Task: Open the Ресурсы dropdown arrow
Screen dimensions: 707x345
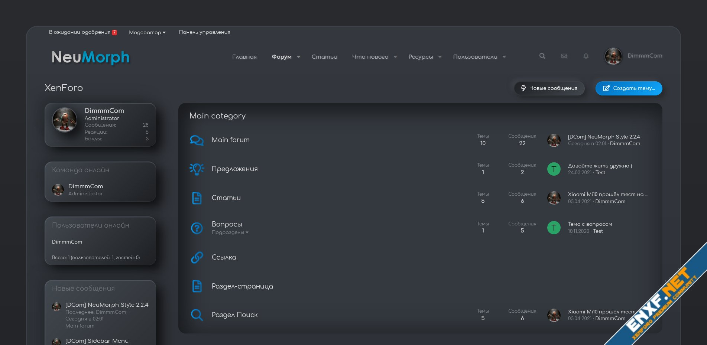Action: pos(440,57)
